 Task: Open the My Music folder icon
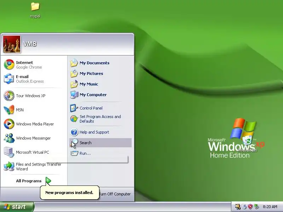[x=74, y=84]
